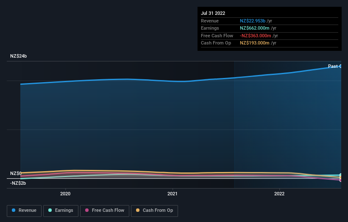Viewport: 348px width, 222px height.
Task: Click the pink Free Cash Flow legend dot
Action: pyautogui.click(x=87, y=210)
